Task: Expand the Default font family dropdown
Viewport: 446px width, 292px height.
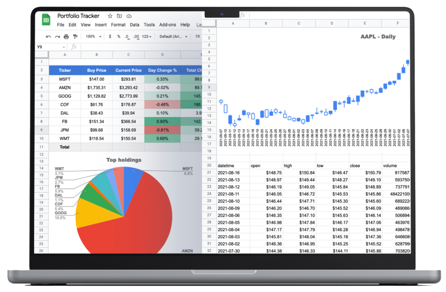Action: 173,36
